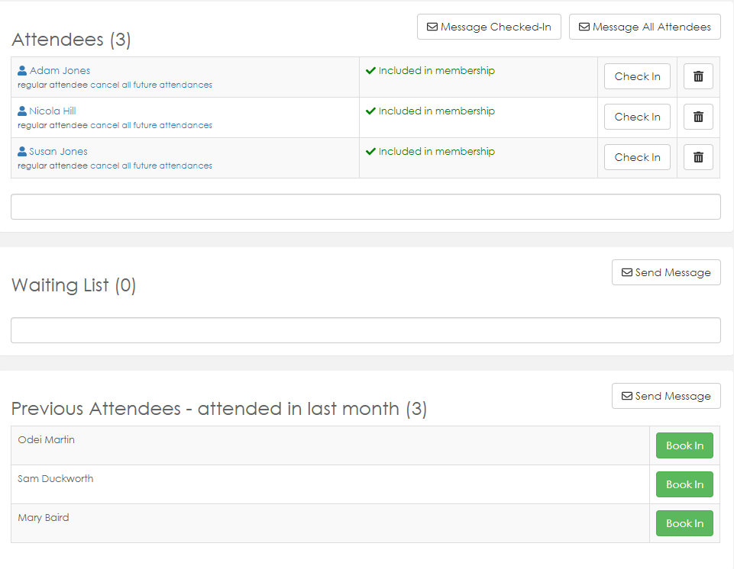Check In Nicola Hill
This screenshot has width=734, height=569.
point(637,117)
